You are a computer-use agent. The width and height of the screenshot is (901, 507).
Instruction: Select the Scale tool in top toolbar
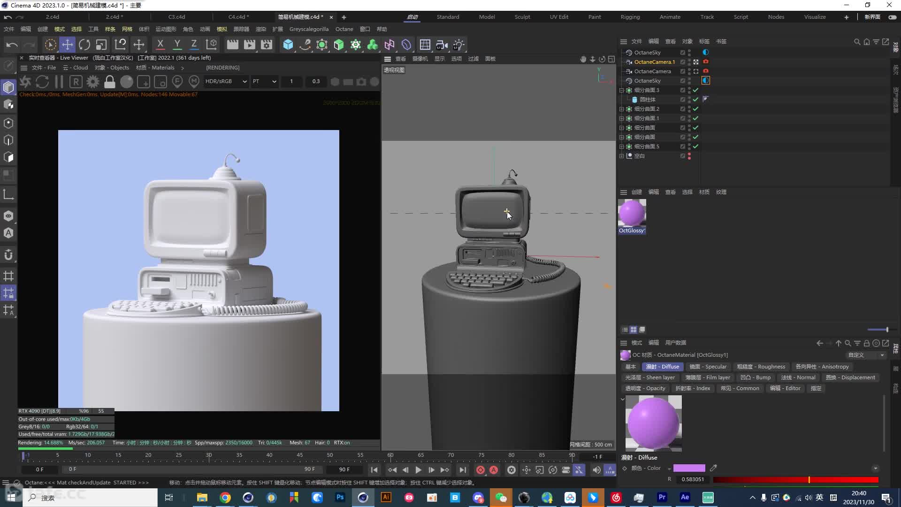(x=101, y=45)
